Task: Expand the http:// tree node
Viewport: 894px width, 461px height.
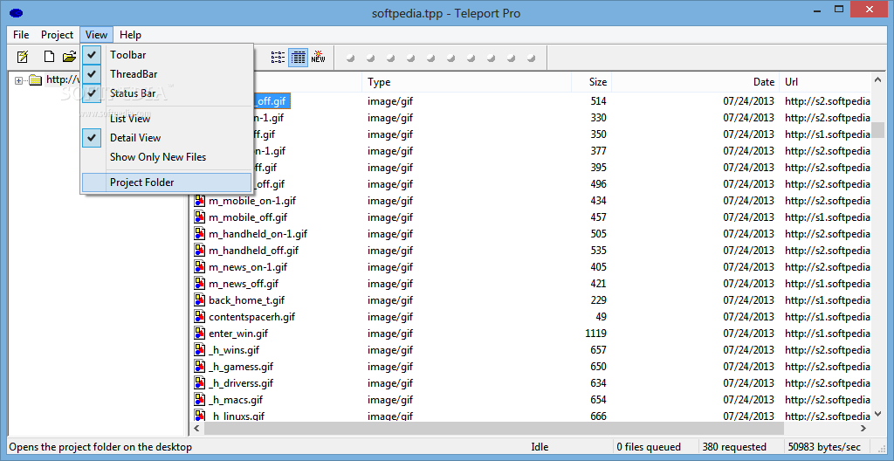Action: point(19,80)
